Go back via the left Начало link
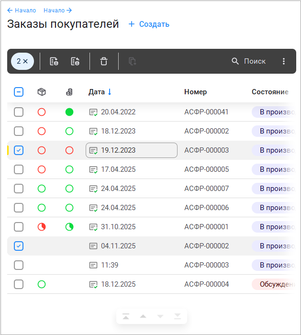 [22, 10]
